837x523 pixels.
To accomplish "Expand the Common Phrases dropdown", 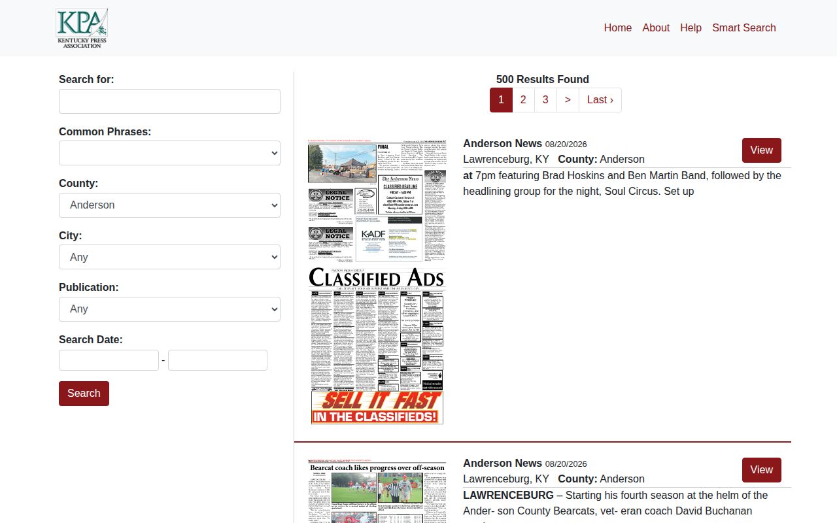I will 169,153.
